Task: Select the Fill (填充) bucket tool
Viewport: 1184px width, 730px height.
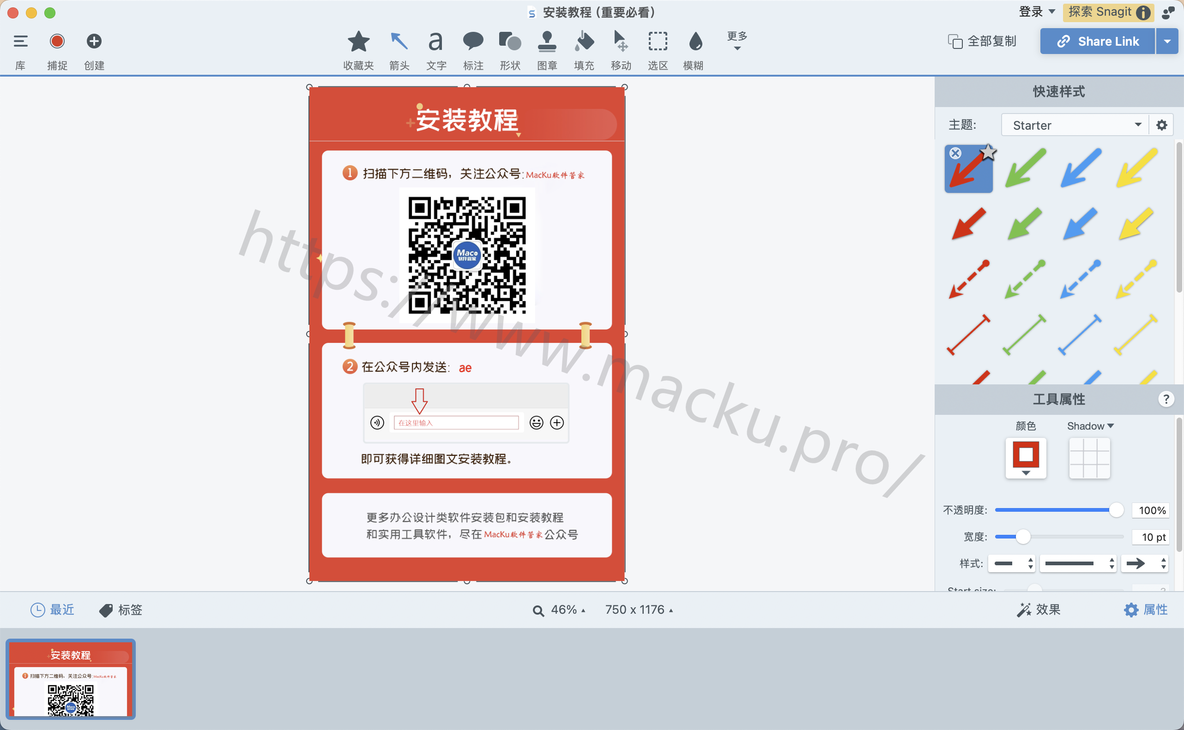Action: pos(584,42)
